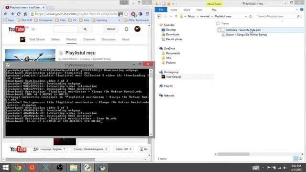Open the About tab of the channel
Screen dimensions: 306x172
[x=126, y=39]
